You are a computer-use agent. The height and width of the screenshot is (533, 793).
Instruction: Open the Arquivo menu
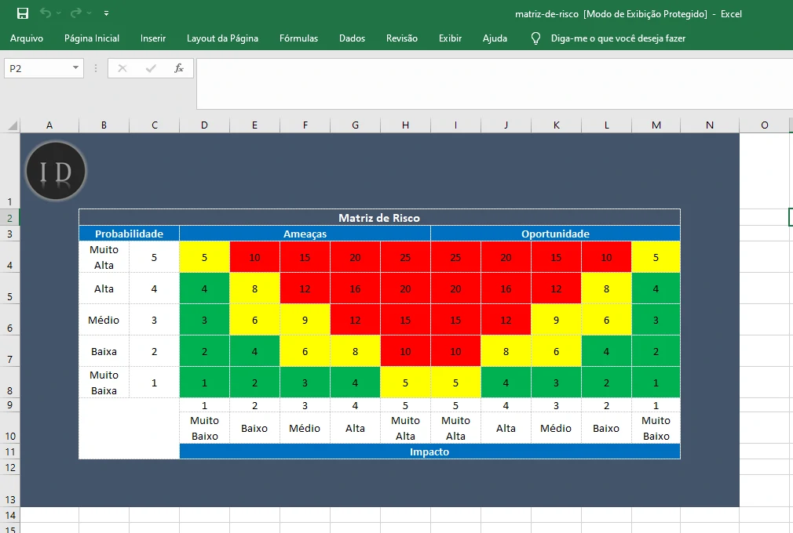[27, 38]
